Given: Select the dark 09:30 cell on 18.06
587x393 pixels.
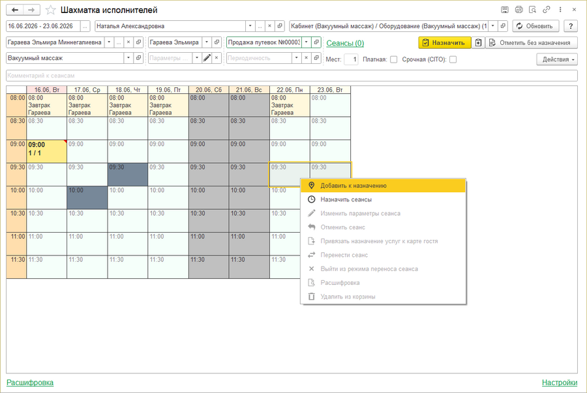Looking at the screenshot, I should (128, 174).
